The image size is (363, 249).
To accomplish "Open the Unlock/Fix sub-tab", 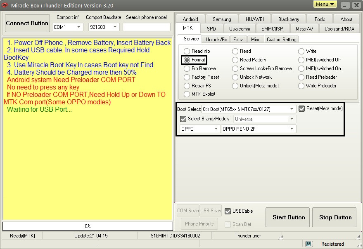I will pos(216,39).
